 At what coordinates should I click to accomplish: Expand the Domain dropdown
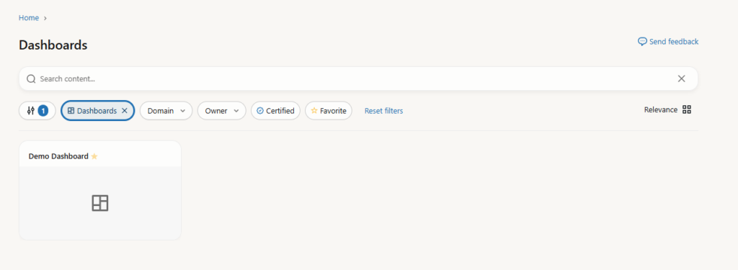166,111
